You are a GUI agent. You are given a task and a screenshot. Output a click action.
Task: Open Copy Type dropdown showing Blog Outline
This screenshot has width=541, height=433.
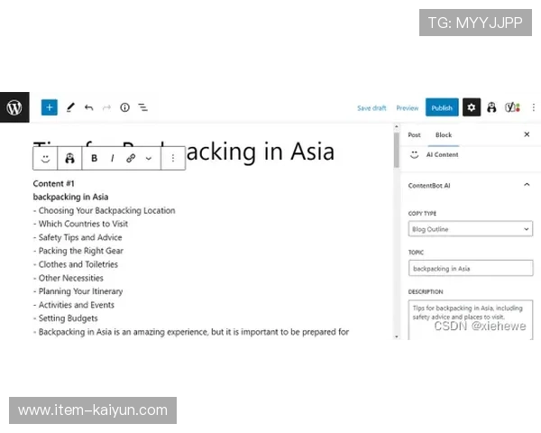[x=471, y=229]
